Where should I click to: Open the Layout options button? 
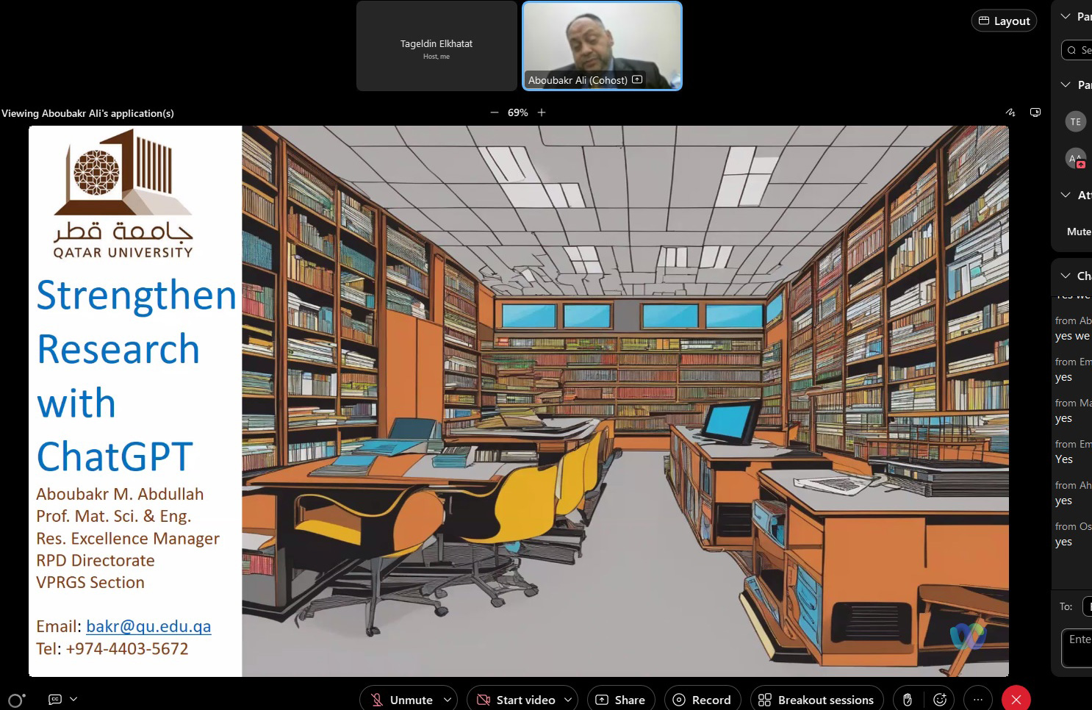(1004, 21)
